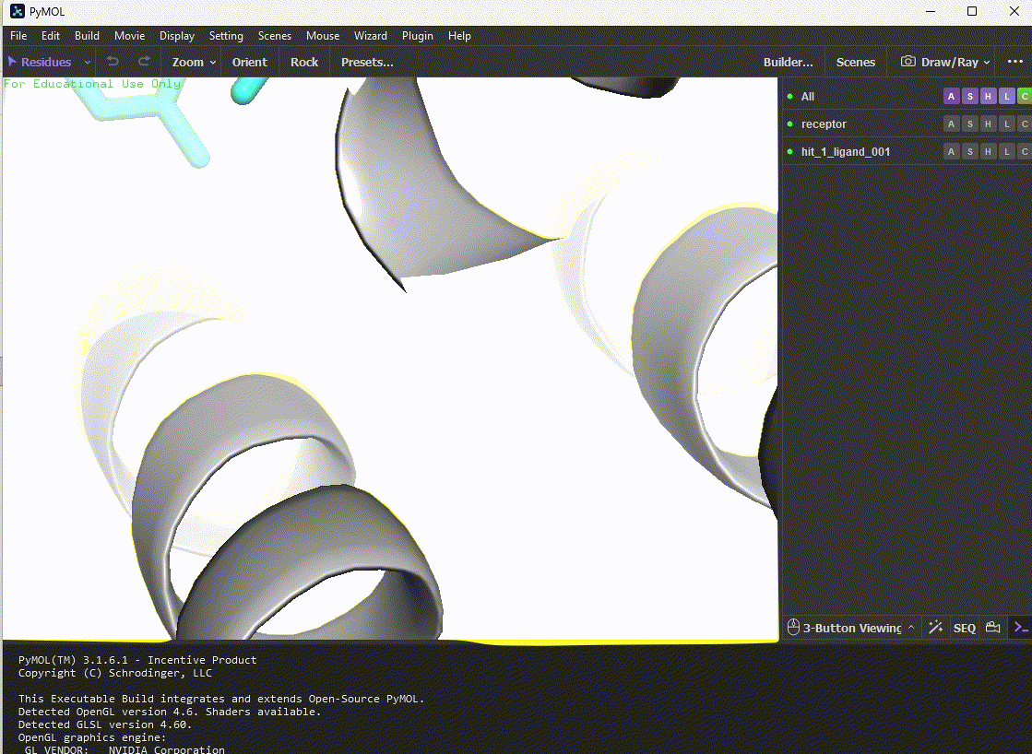This screenshot has width=1032, height=754.
Task: Open the Build menu
Action: tap(87, 36)
